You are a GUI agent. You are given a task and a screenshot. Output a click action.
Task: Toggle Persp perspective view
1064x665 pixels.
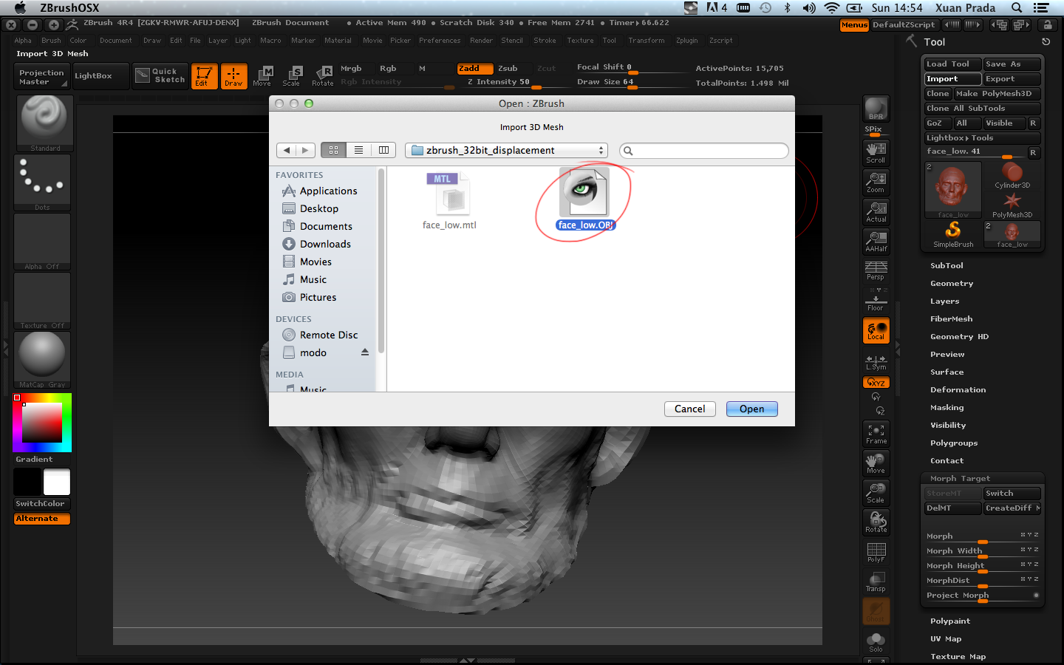pos(876,270)
